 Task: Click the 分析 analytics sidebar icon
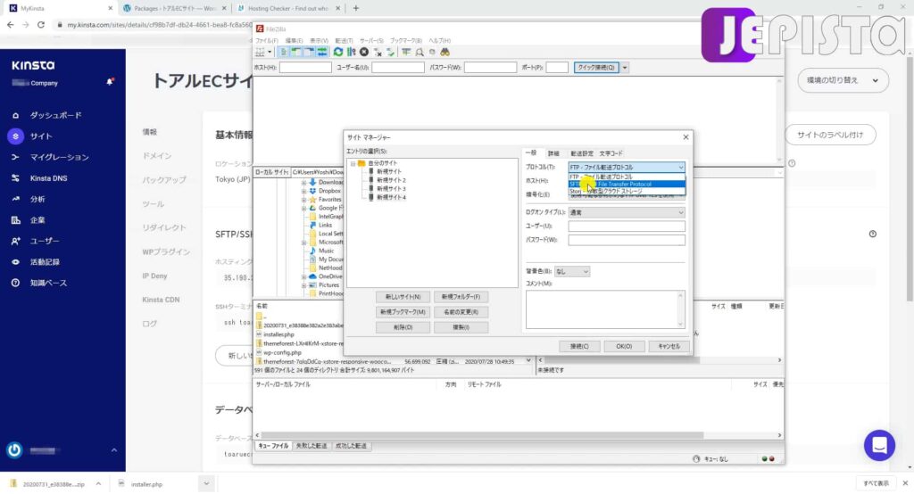[16, 199]
